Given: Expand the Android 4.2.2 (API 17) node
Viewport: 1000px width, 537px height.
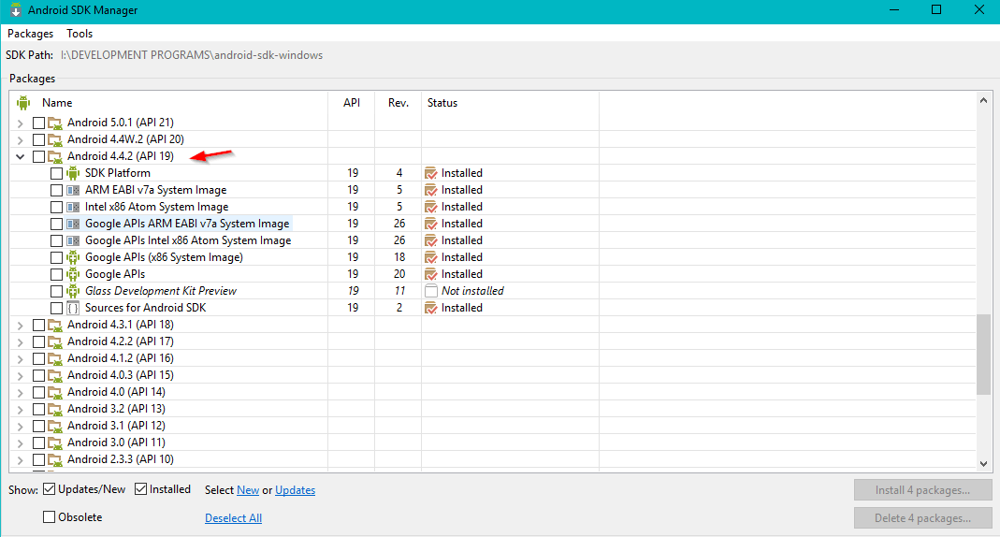Looking at the screenshot, I should click(21, 341).
